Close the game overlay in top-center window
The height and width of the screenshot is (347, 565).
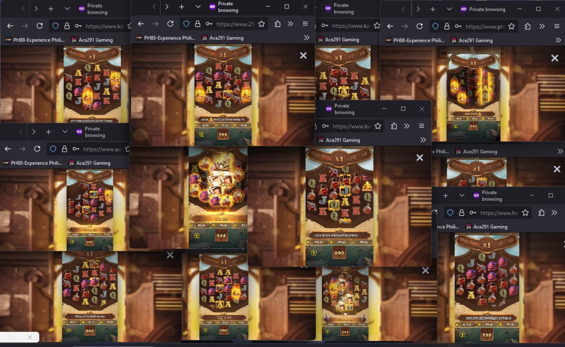[303, 56]
